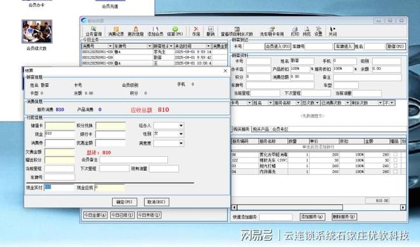Open the 满意度 dropdown

point(181,144)
